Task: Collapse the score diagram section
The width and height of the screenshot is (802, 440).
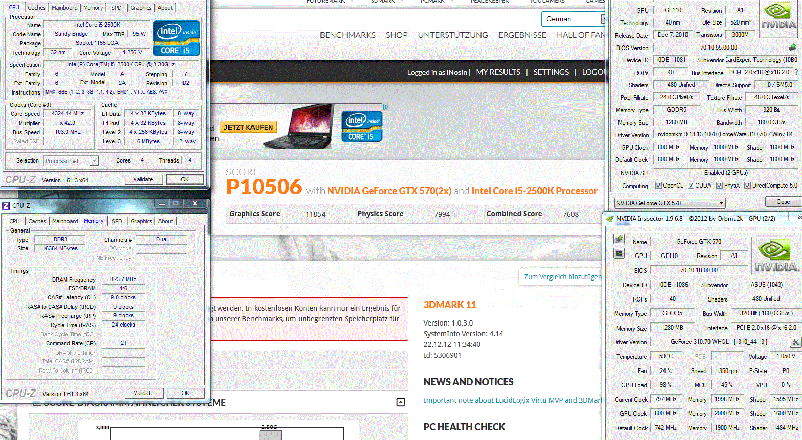Action: pos(401,402)
